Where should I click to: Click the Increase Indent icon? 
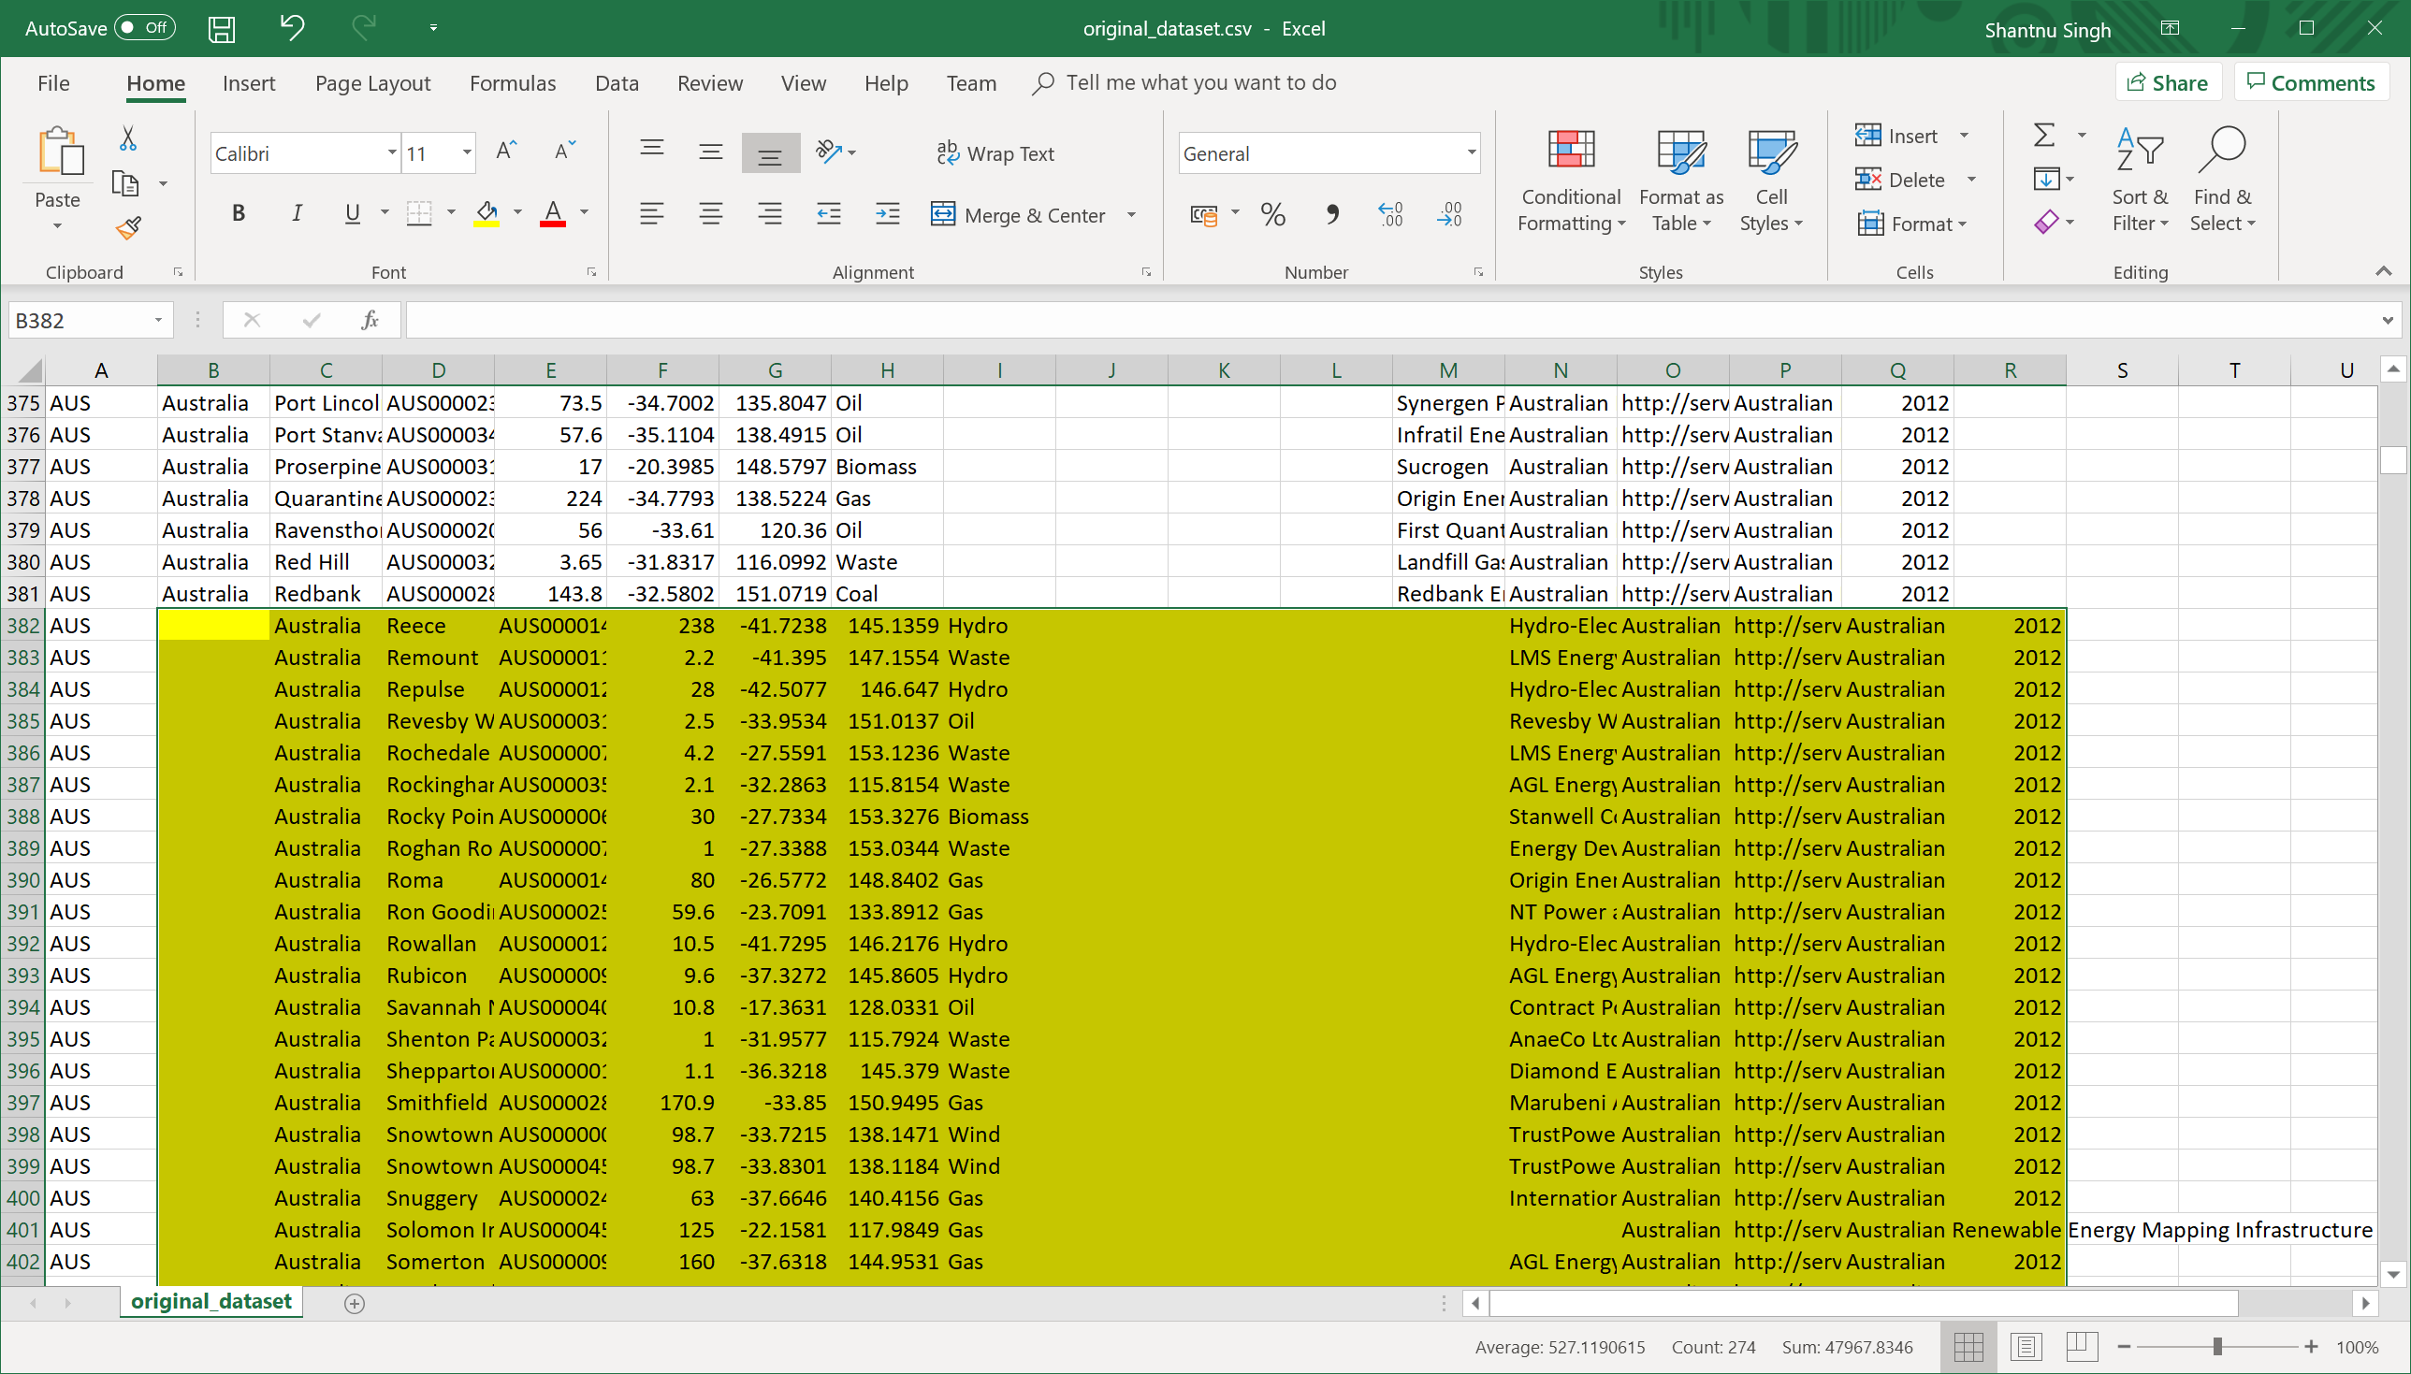(887, 214)
